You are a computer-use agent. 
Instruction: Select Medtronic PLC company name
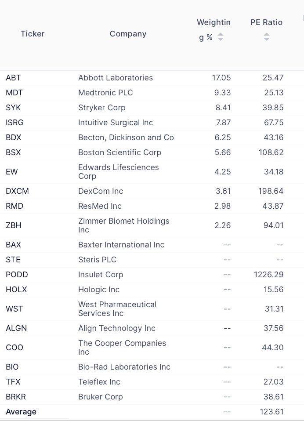click(105, 93)
